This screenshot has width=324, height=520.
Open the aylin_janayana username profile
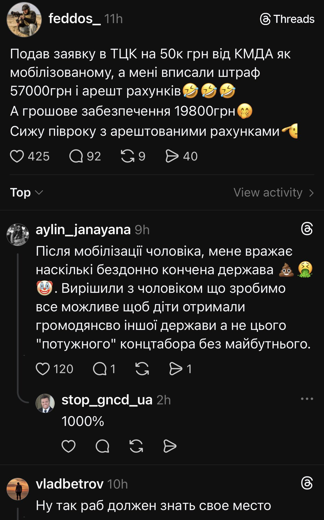click(x=83, y=230)
